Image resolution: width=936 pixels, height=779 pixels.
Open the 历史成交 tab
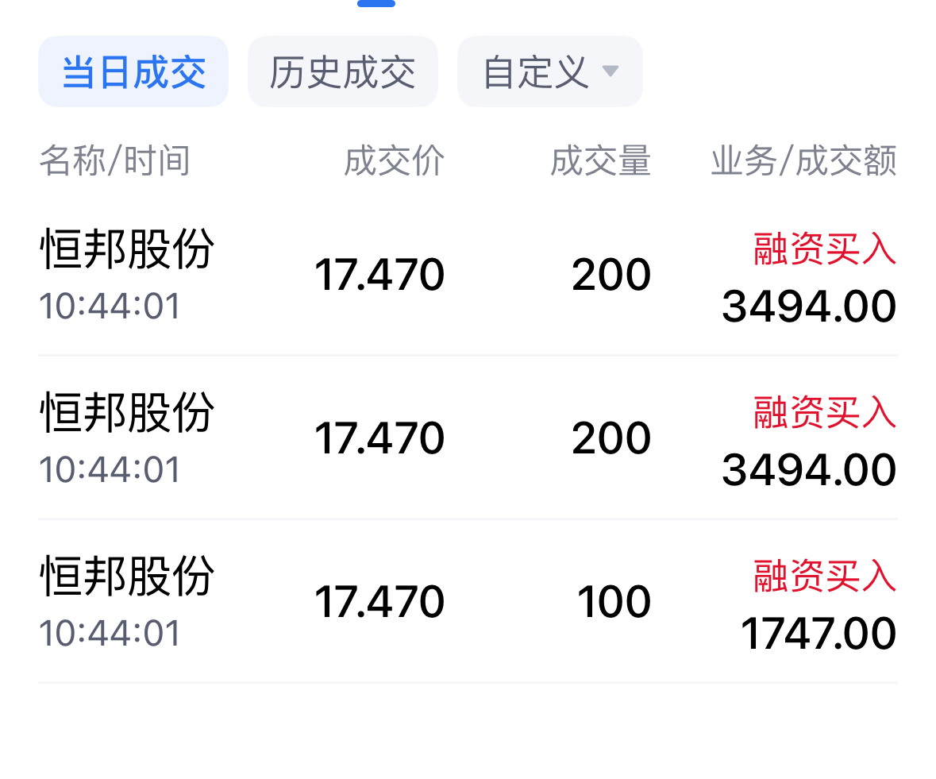click(342, 72)
